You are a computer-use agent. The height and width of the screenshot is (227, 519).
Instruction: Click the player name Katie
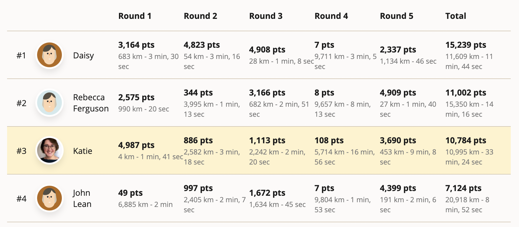[x=82, y=151]
